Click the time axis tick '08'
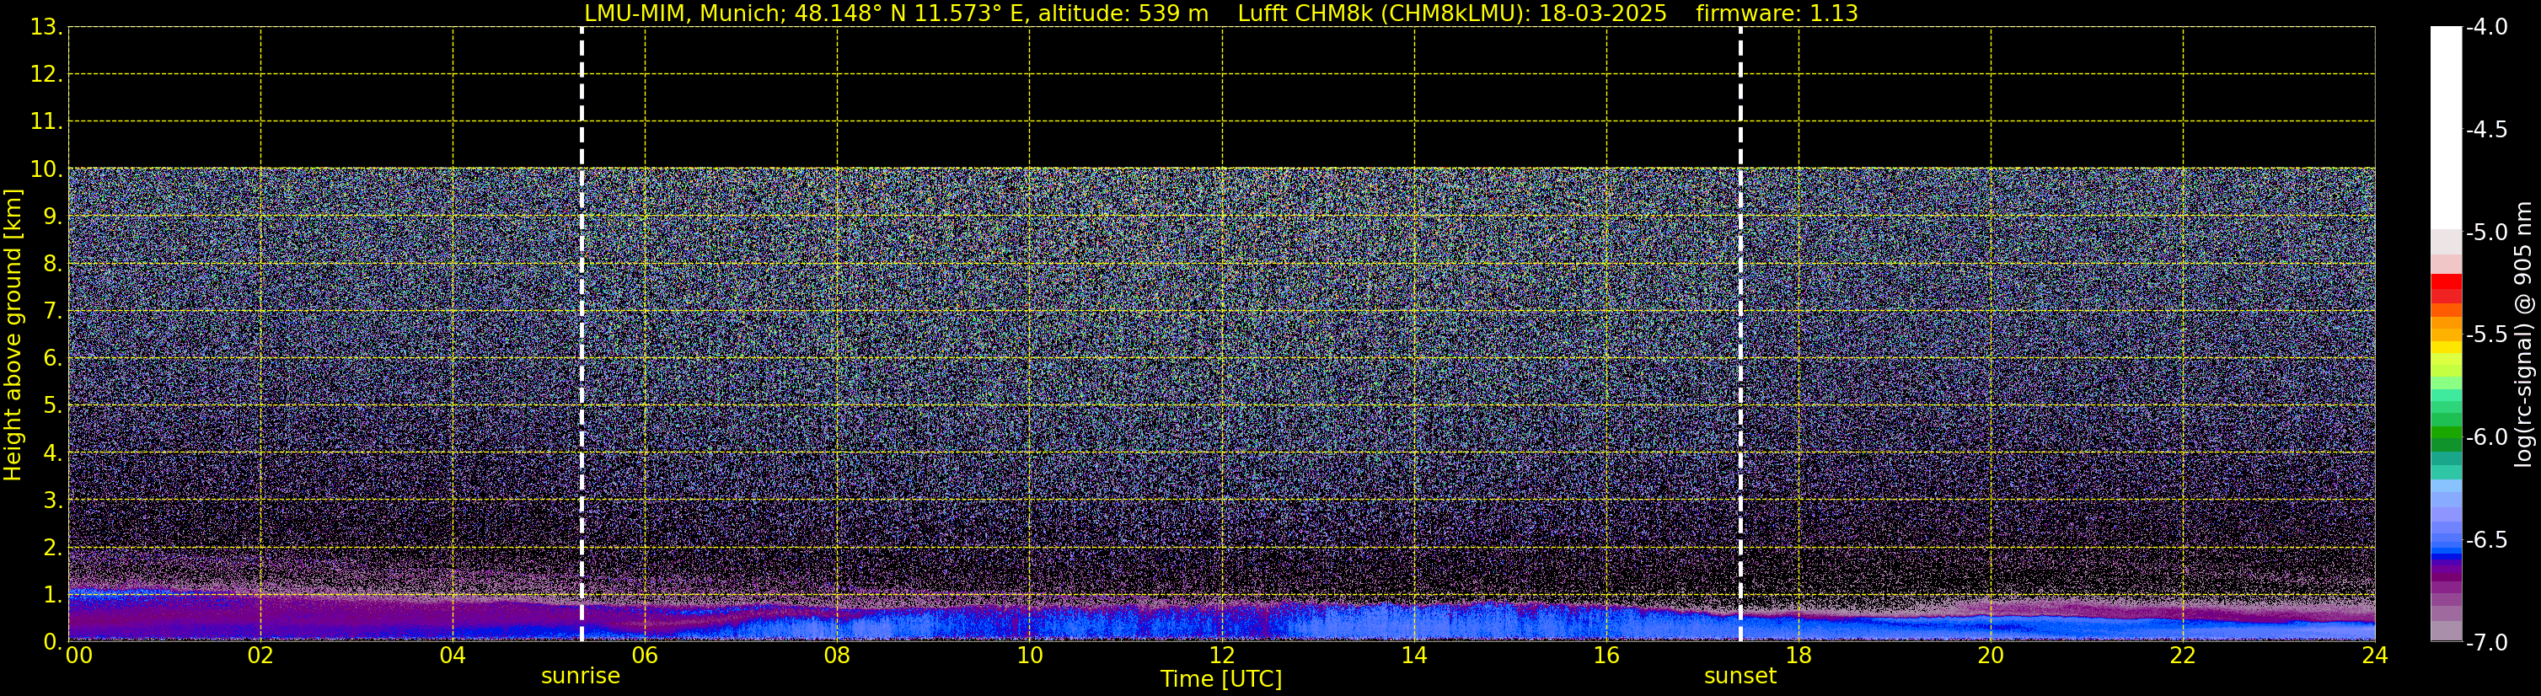The image size is (2541, 696). point(838,656)
